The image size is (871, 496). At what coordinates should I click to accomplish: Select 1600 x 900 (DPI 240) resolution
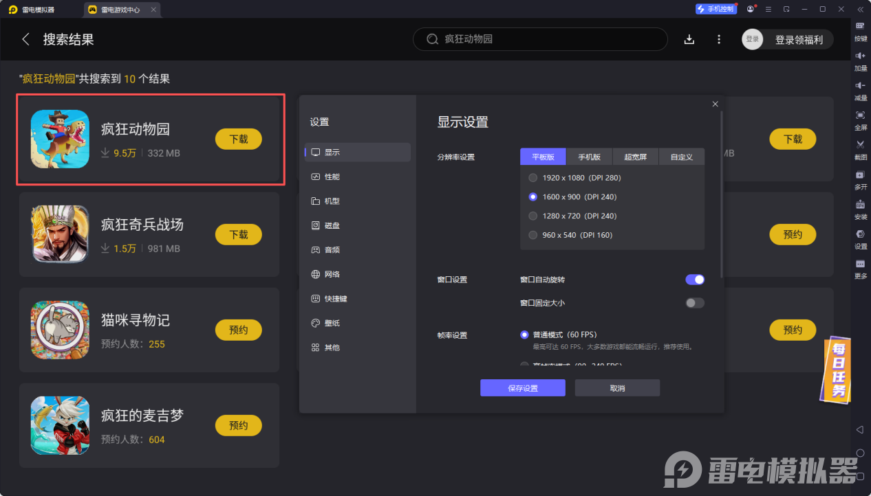pos(572,196)
